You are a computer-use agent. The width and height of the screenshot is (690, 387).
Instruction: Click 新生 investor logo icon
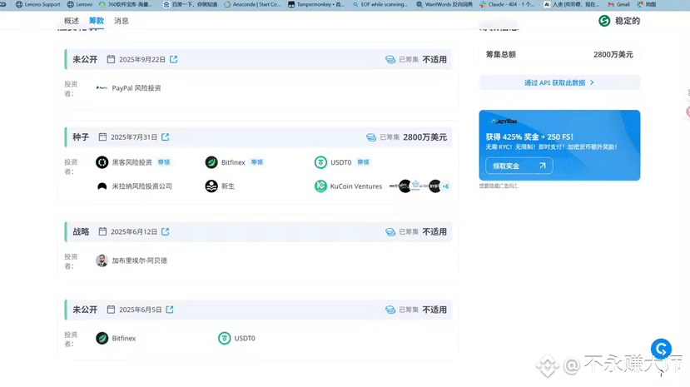(x=211, y=186)
